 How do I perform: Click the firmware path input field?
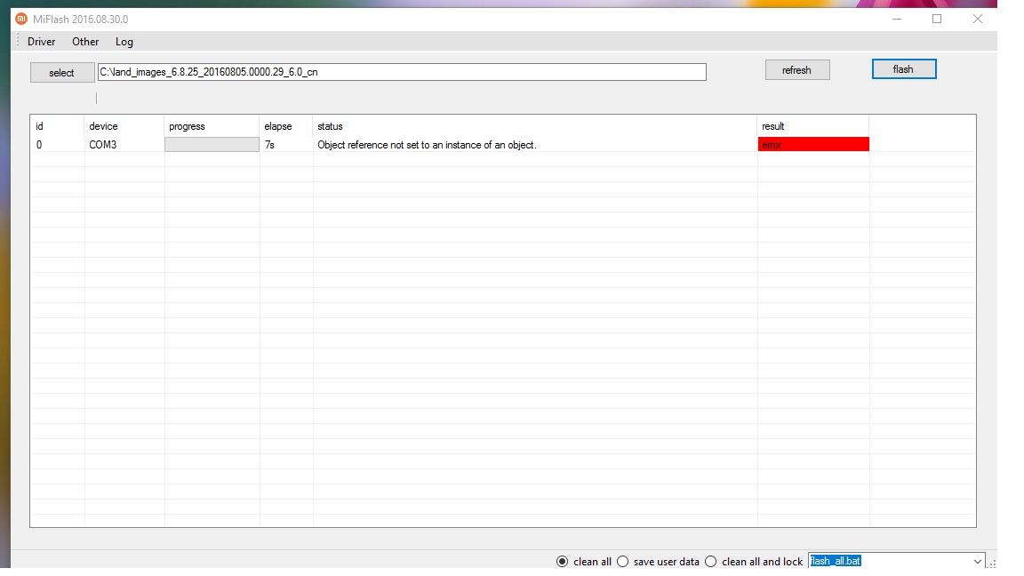tap(402, 72)
